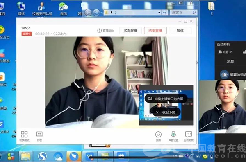Open the 网络 desktop icon
Viewport: 246px width, 162px height.
[x=21, y=8]
